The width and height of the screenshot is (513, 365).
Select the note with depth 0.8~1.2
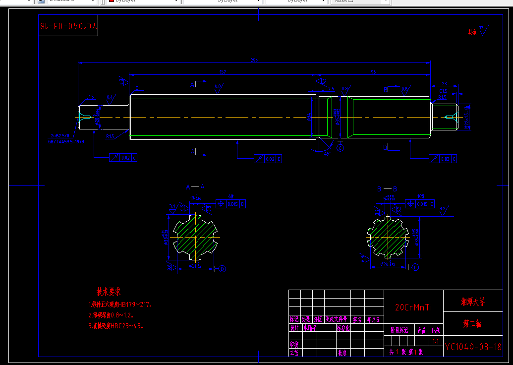click(x=111, y=315)
